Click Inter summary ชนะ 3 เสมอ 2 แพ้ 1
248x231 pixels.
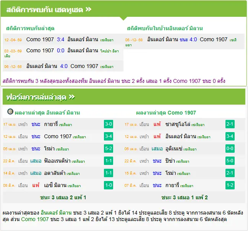pos(63,197)
